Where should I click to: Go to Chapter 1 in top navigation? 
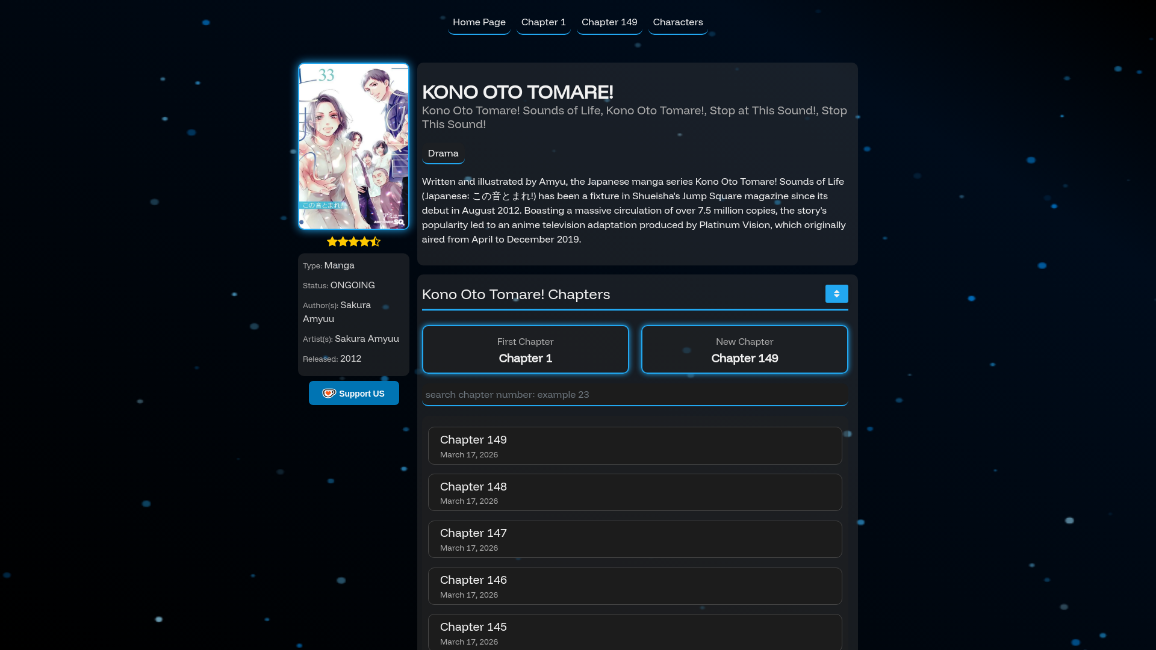point(544,22)
